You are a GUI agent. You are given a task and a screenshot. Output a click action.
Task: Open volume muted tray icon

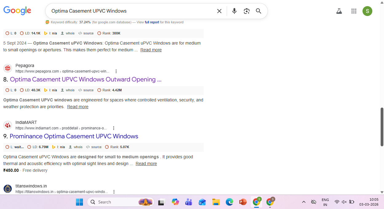[x=344, y=202]
